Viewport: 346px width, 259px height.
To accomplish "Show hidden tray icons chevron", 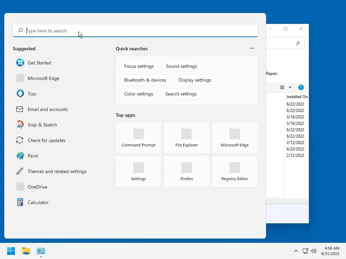I will coord(296,251).
